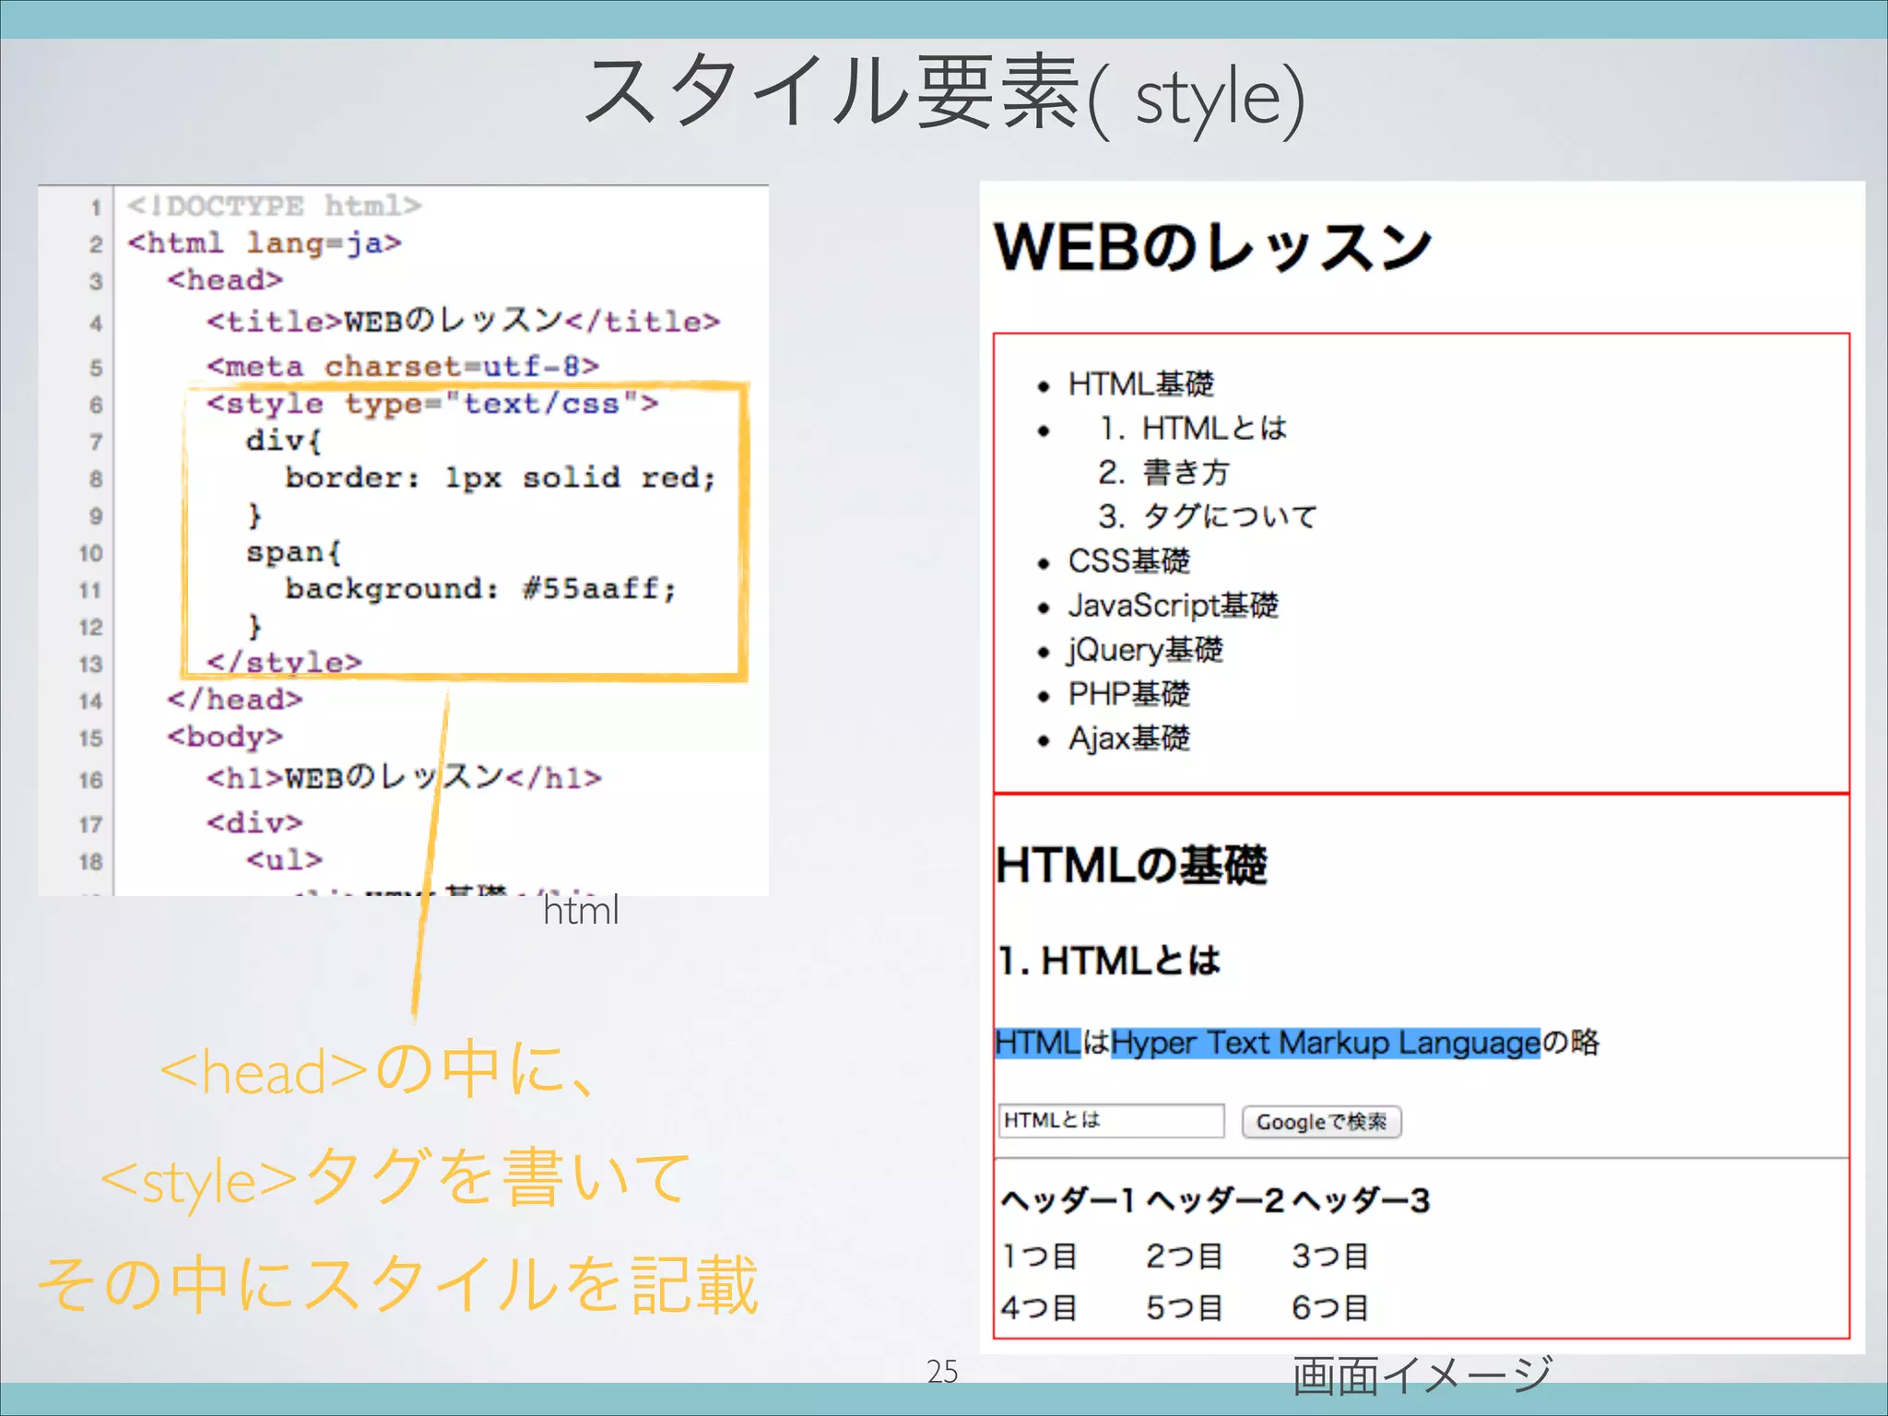Click the 'background: #55aaff;' code line
This screenshot has height=1416, width=1888.
480,588
